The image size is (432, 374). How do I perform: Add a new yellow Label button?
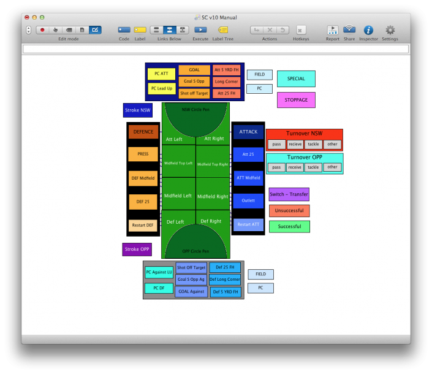pos(140,29)
